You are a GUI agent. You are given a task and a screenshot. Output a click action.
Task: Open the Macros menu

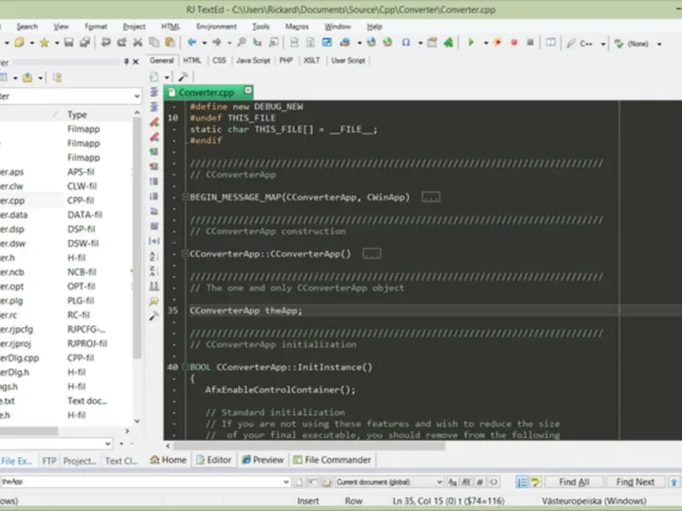[x=297, y=26]
